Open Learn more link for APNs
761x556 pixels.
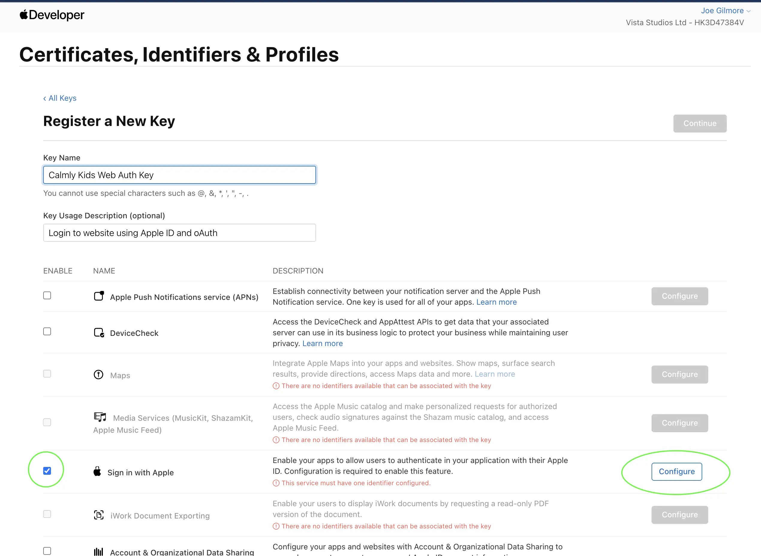pos(496,302)
